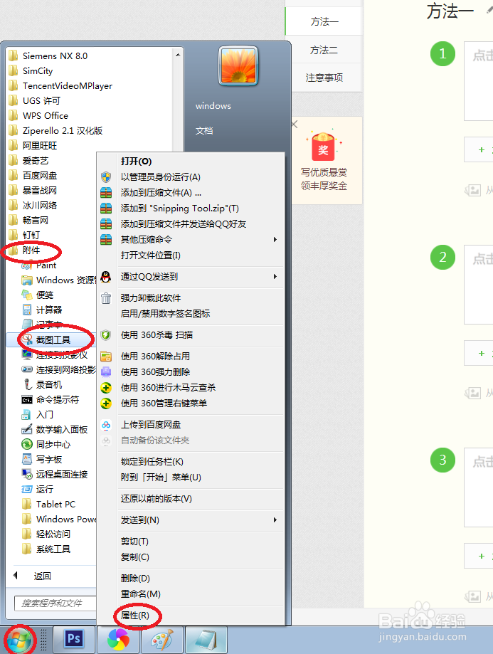
Task: Choose 剪切(T) cut
Action: pyautogui.click(x=134, y=542)
